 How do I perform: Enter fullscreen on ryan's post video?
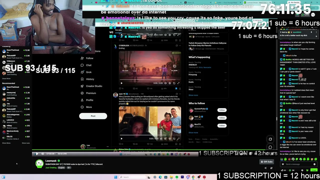178,139
